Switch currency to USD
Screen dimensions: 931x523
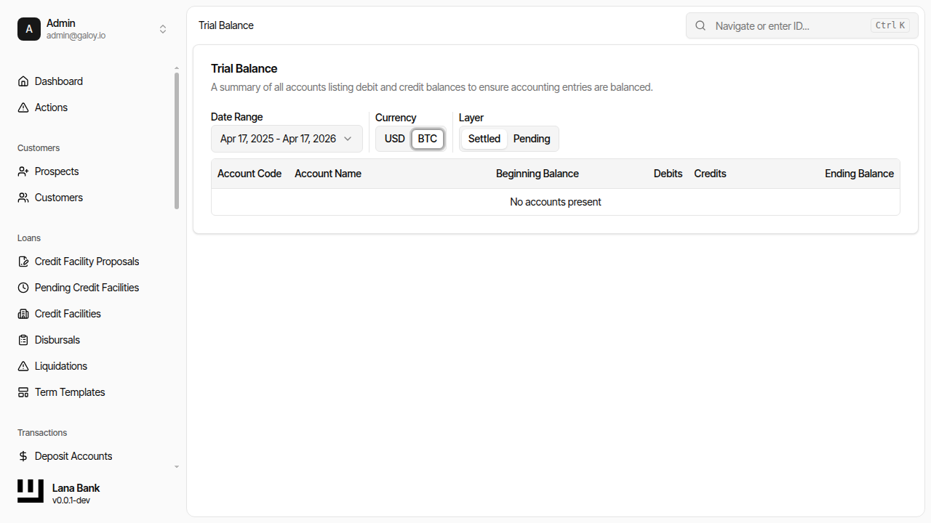tap(394, 138)
